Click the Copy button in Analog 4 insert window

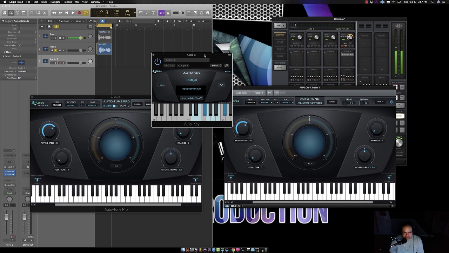point(276,93)
